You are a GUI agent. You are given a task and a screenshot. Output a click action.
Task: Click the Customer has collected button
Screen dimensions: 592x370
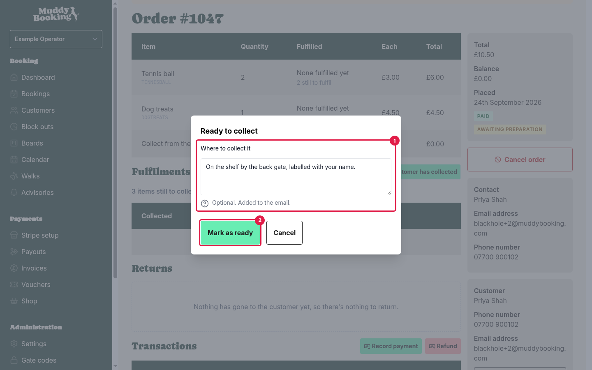(430, 172)
